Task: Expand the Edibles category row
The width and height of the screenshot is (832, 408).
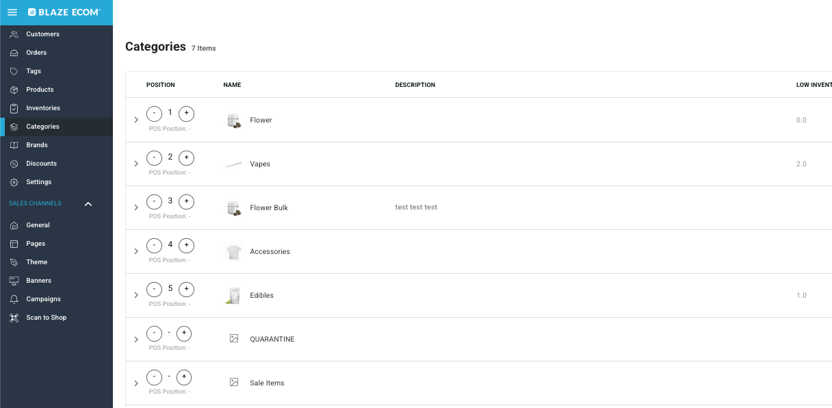Action: coord(136,295)
